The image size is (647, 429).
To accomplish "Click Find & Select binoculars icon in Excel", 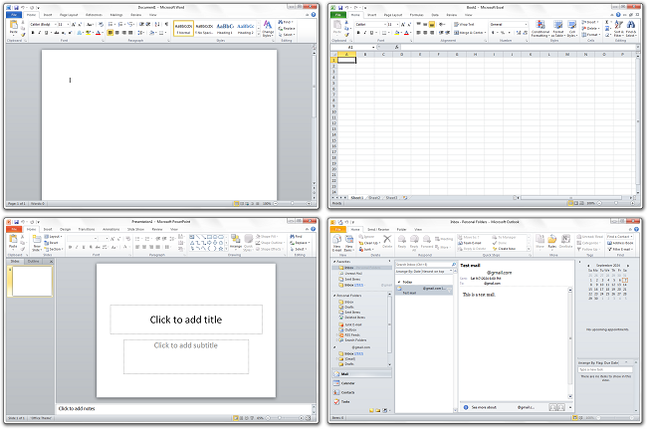I will 631,28.
